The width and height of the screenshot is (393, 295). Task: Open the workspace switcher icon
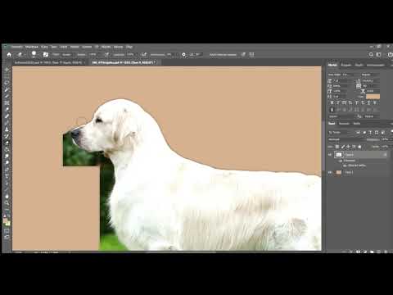[x=378, y=55]
